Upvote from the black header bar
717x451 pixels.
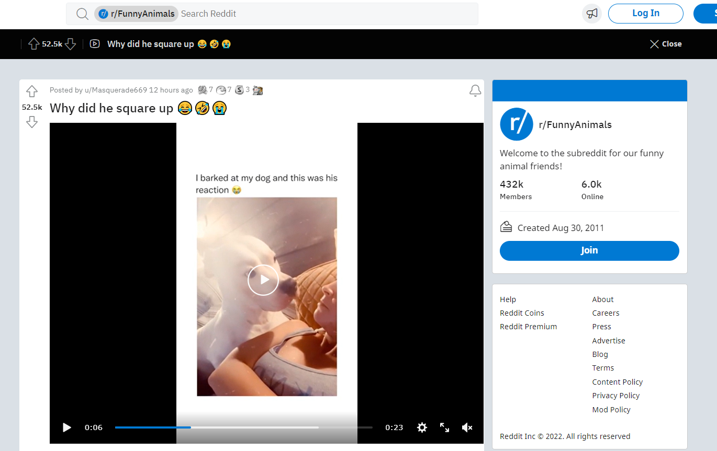pos(34,44)
